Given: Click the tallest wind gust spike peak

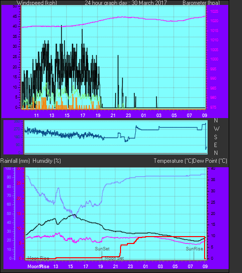Looking at the screenshot, I should [61, 26].
